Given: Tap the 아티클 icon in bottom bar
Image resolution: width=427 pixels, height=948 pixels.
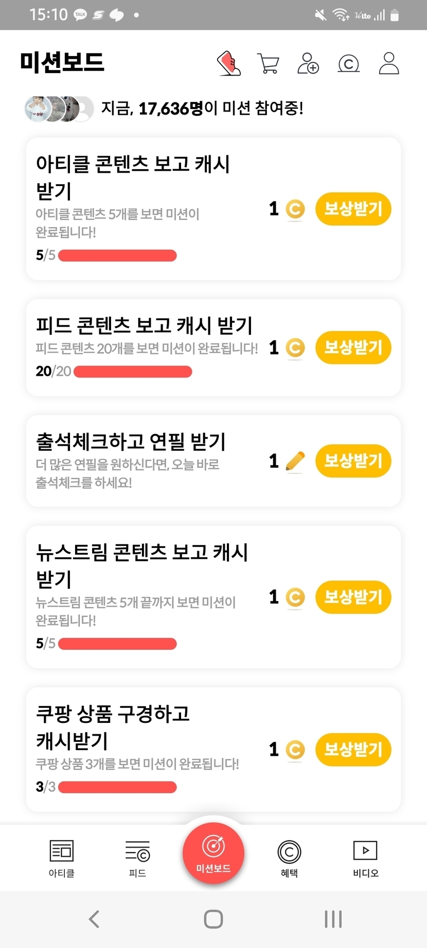Looking at the screenshot, I should (61, 858).
